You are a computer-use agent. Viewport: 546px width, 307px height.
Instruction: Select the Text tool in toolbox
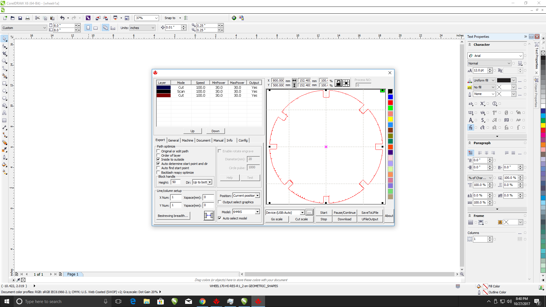click(5, 113)
